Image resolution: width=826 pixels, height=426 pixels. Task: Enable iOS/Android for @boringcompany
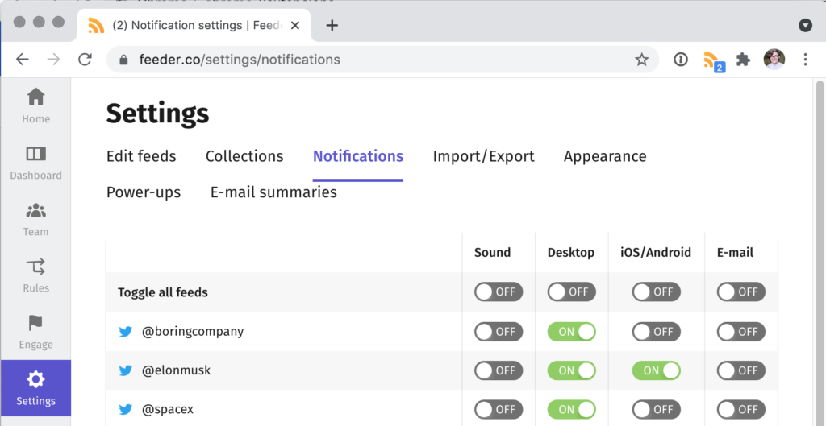657,332
